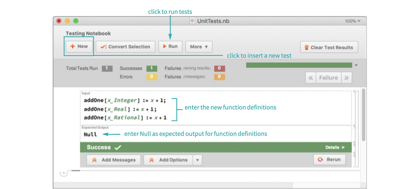Expand the arrow beside the green results bar
The width and height of the screenshot is (419, 189).
pos(356,65)
